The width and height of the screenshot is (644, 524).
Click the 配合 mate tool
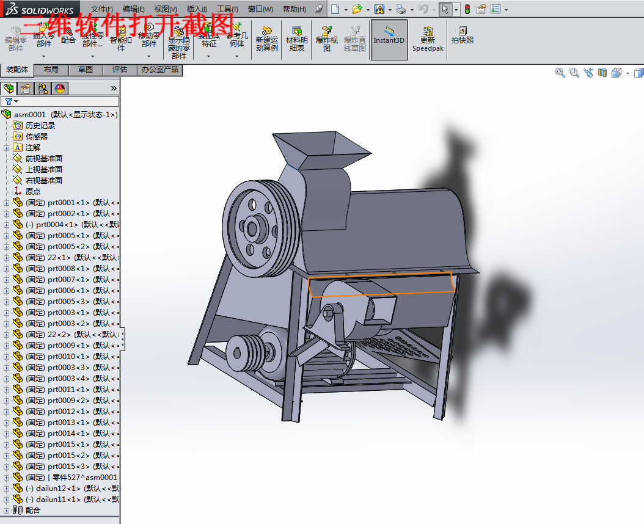coord(68,35)
